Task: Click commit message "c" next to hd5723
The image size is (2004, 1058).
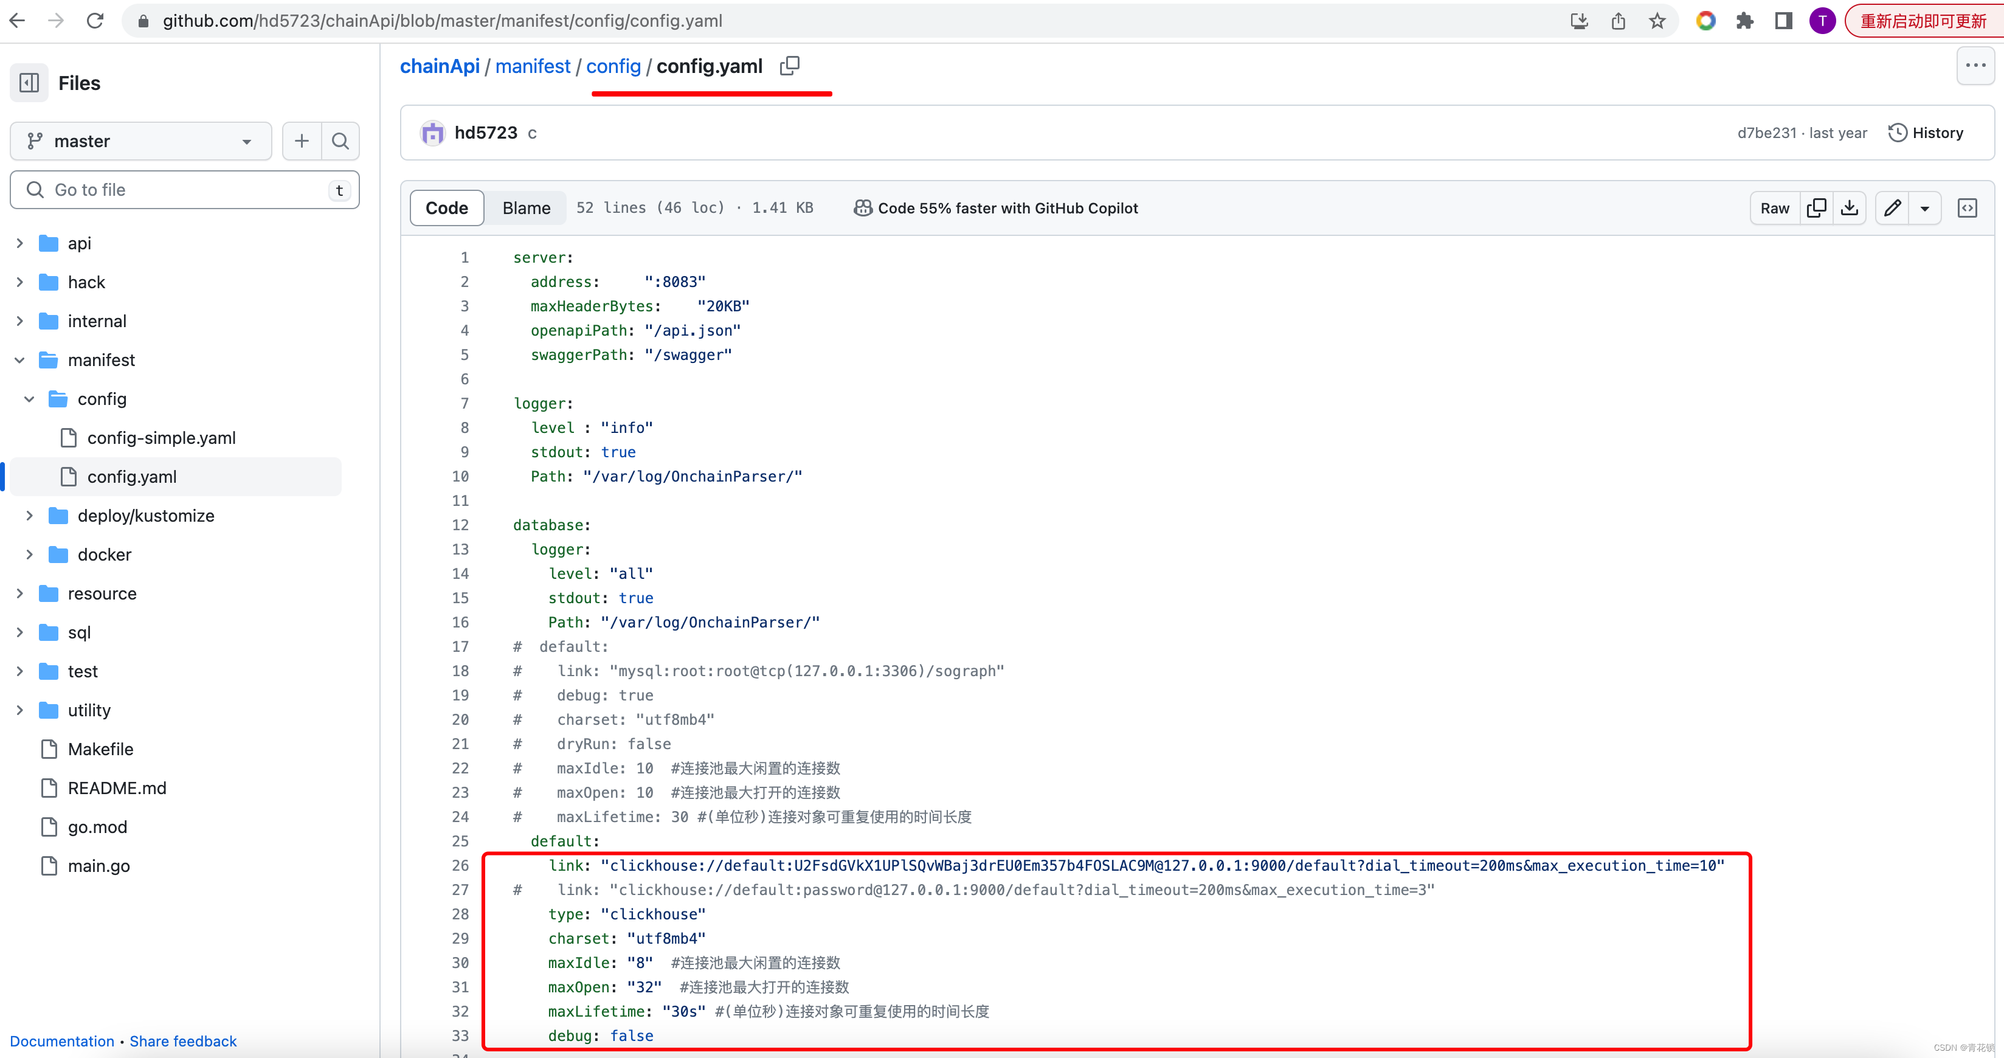Action: [x=532, y=134]
